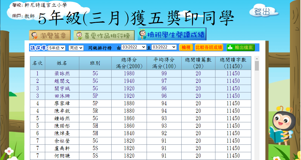Open the 5年級 grade dropdown
The image size is (301, 160).
(x=57, y=48)
